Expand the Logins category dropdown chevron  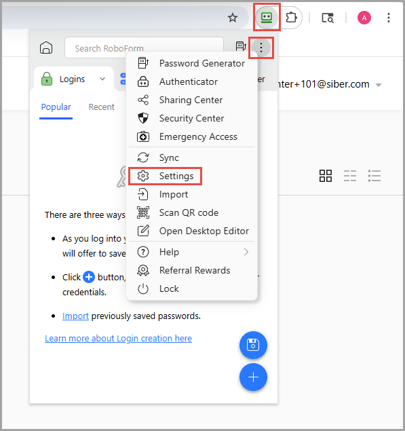[x=102, y=79]
